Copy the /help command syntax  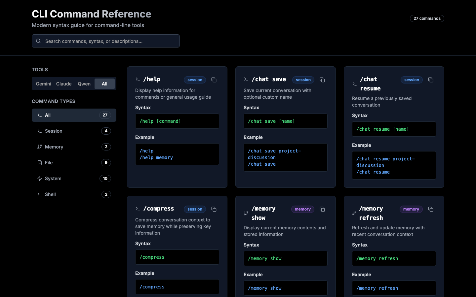214,80
